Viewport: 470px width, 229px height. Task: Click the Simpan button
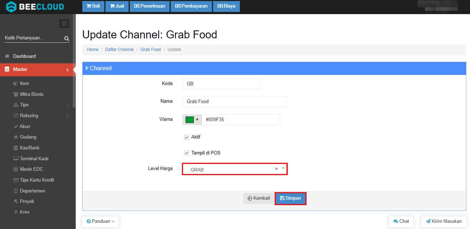(291, 198)
